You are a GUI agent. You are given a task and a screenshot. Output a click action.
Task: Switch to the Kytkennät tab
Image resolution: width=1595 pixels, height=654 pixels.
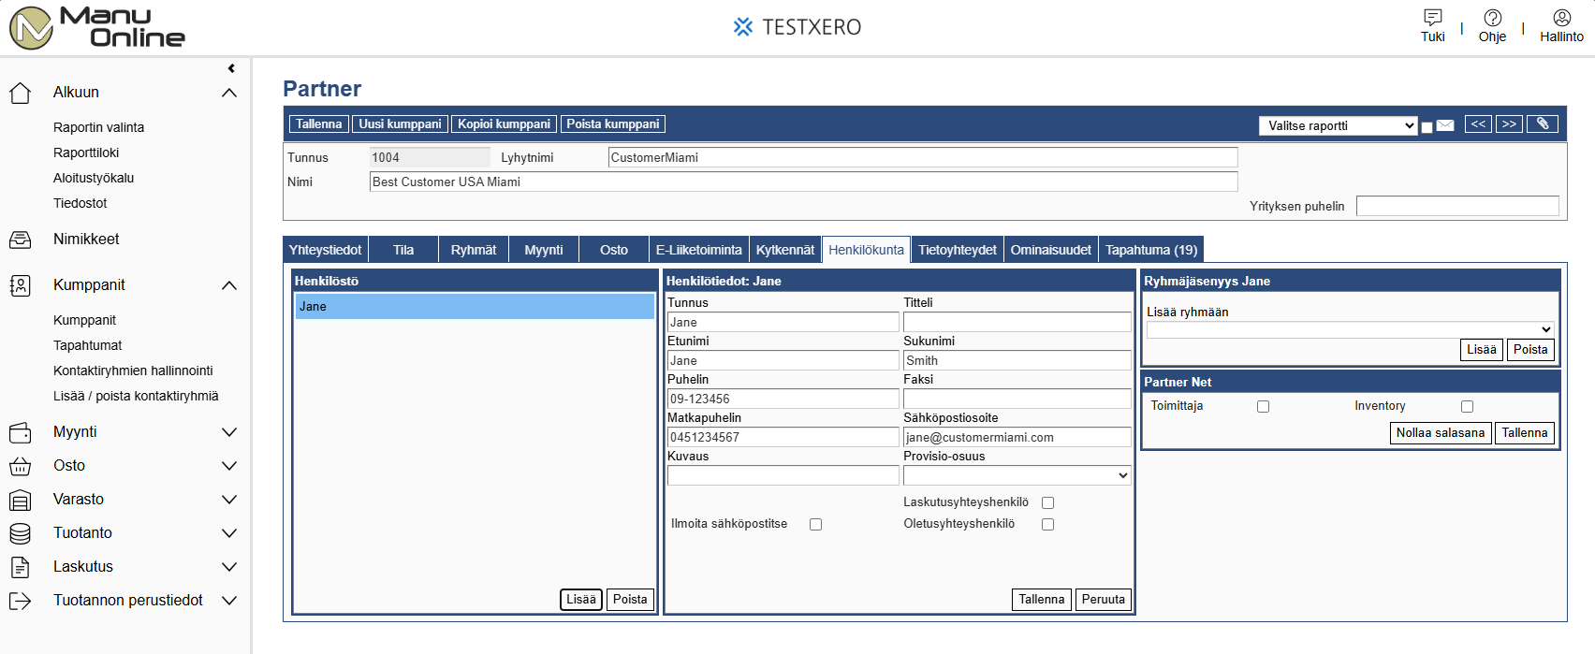(785, 250)
